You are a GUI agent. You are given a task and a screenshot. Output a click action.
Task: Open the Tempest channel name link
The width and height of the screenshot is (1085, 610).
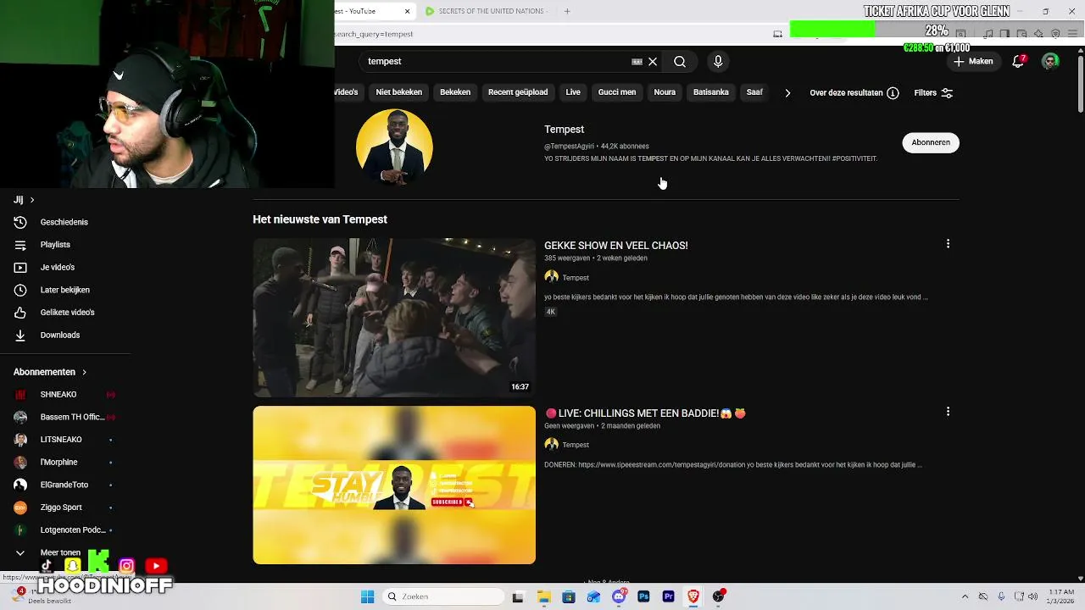click(x=564, y=130)
